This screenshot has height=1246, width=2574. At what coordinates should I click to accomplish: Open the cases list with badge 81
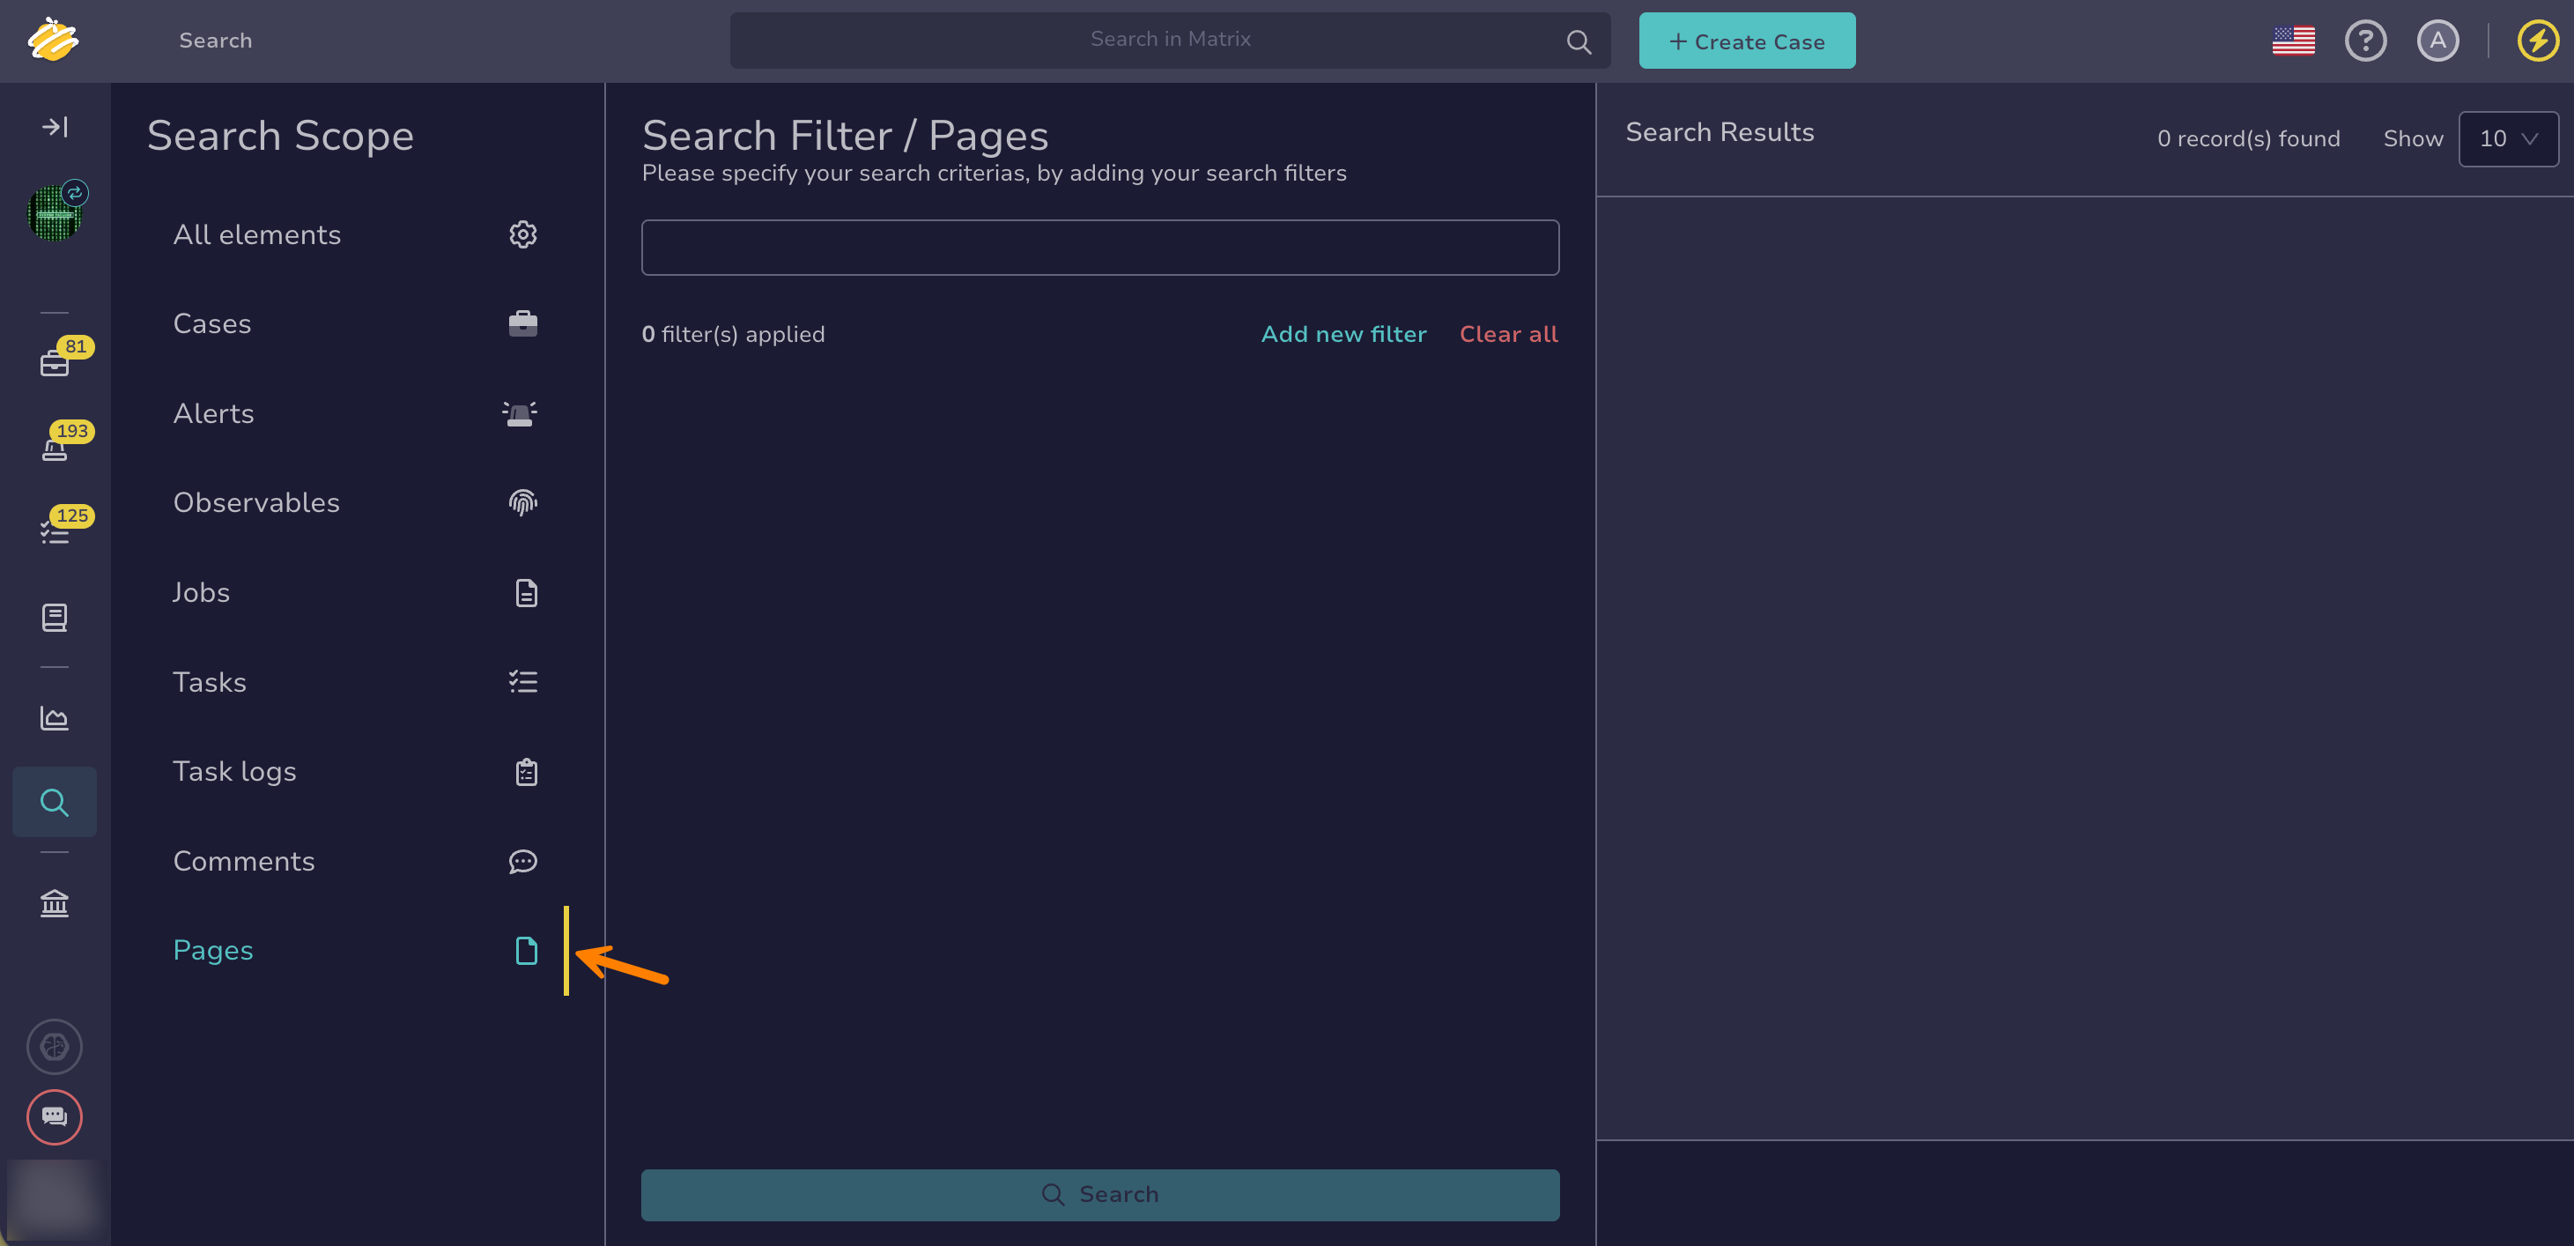pos(55,364)
